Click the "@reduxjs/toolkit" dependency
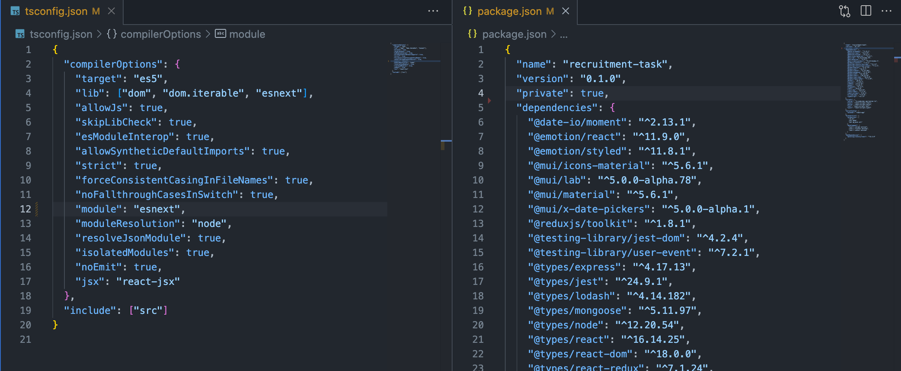Image resolution: width=901 pixels, height=371 pixels. (580, 224)
